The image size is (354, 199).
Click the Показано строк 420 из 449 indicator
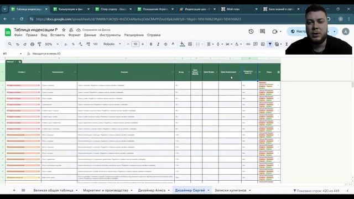coord(316,191)
